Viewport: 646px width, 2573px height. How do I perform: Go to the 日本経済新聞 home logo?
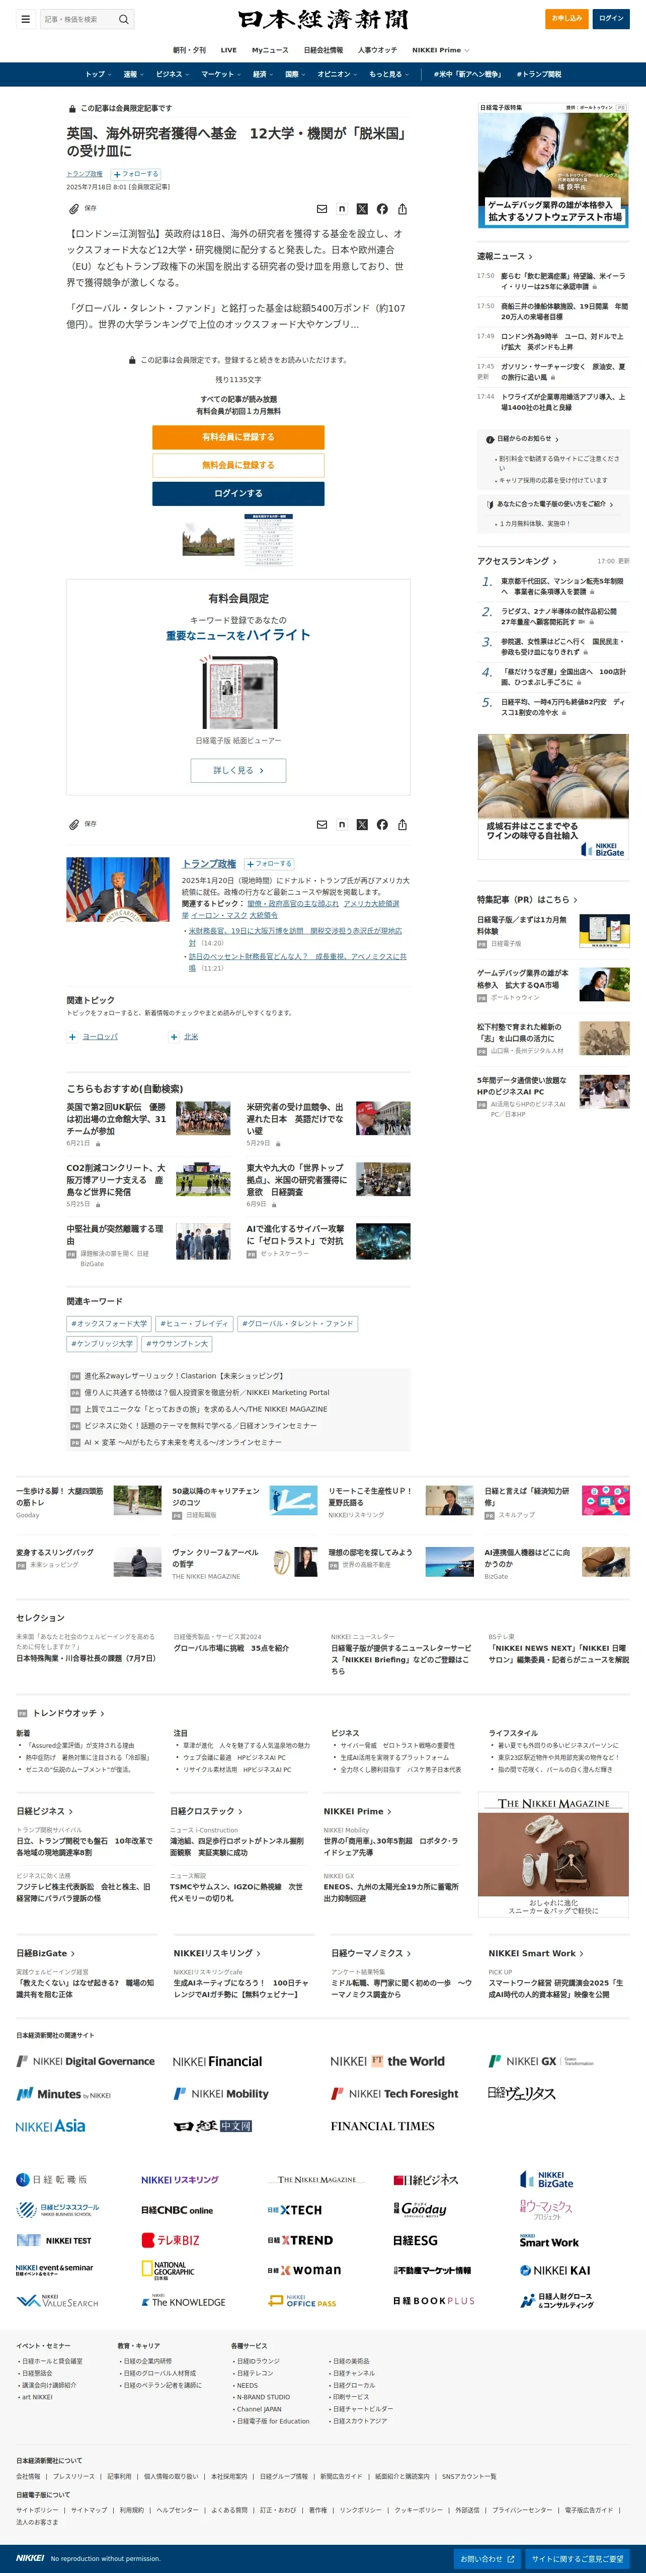322,20
